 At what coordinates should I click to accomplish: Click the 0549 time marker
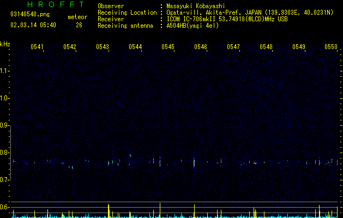coord(299,46)
